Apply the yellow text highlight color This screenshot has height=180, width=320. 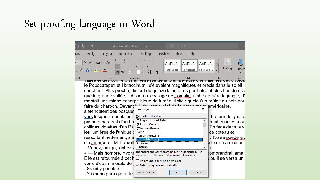[x=96, y=70]
